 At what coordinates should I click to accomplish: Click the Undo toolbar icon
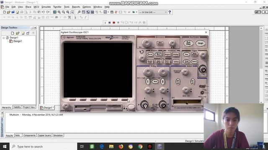point(44,12)
